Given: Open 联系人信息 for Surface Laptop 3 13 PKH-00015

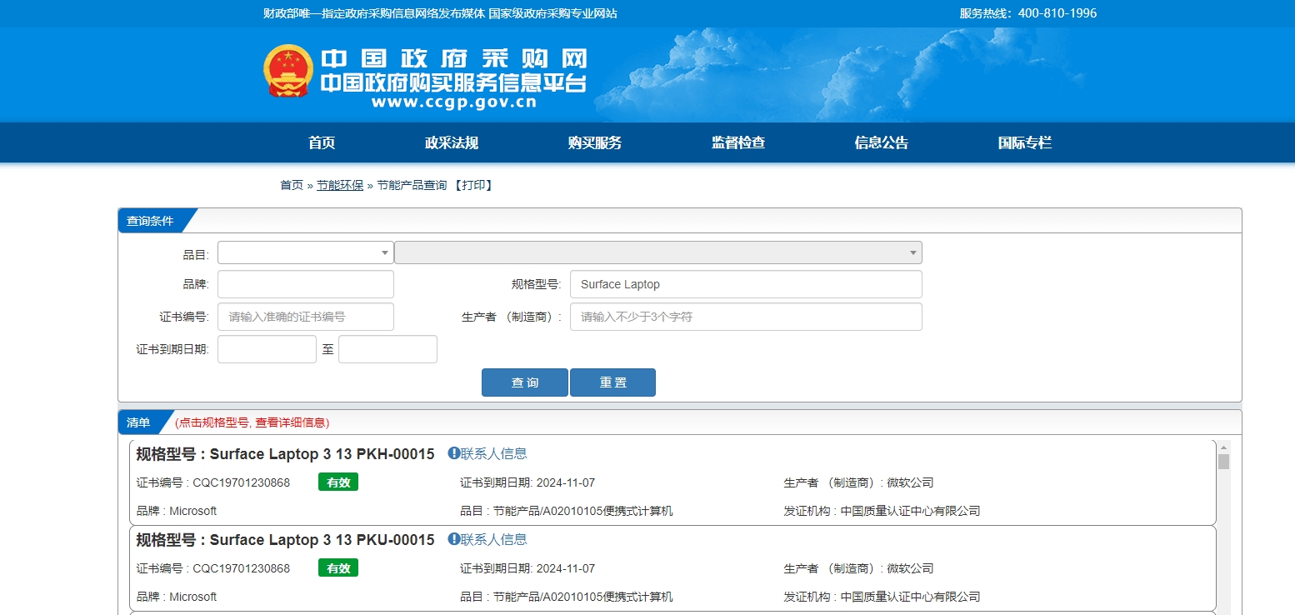Looking at the screenshot, I should click(x=494, y=453).
